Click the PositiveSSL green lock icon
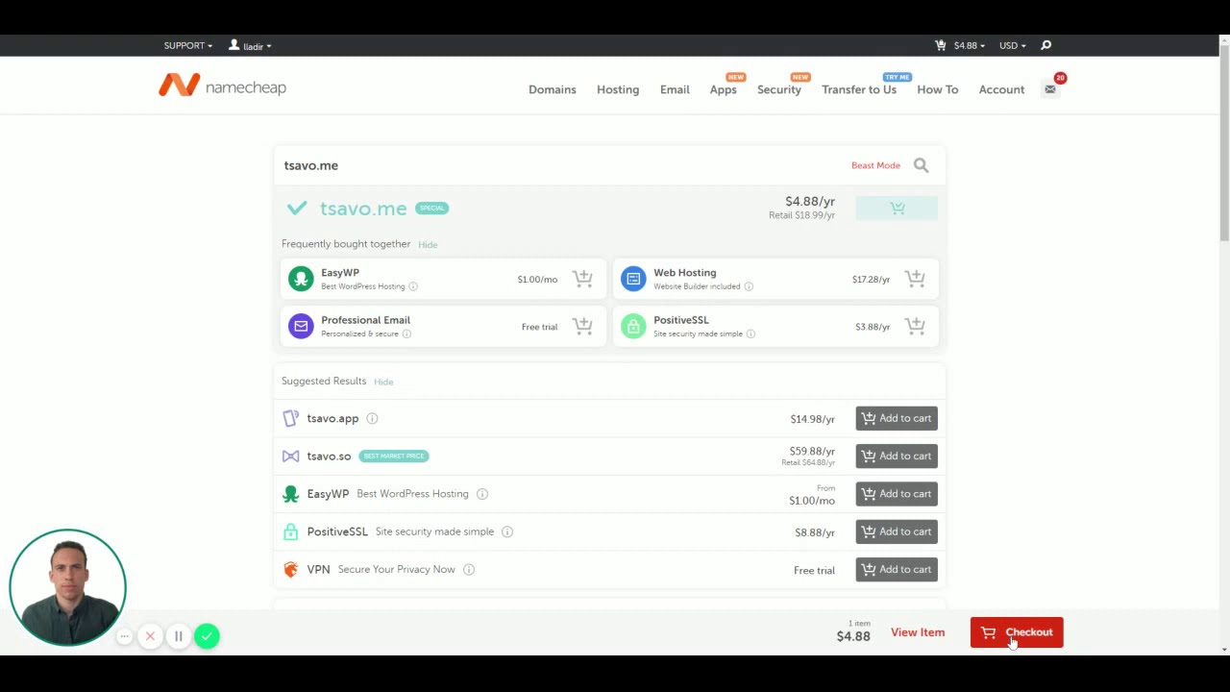1230x692 pixels. tap(633, 326)
